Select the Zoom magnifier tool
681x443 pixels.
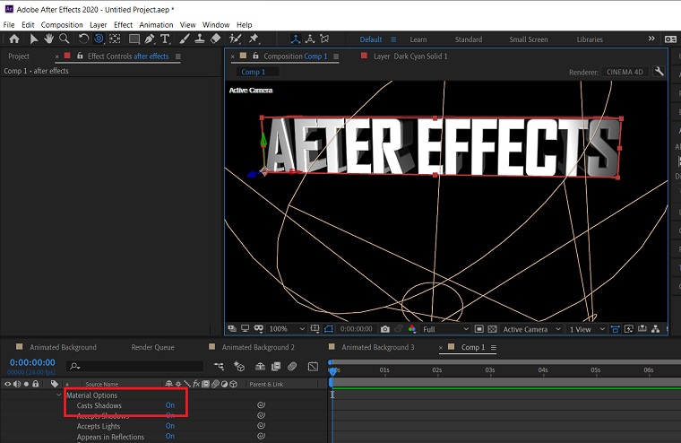(65, 39)
